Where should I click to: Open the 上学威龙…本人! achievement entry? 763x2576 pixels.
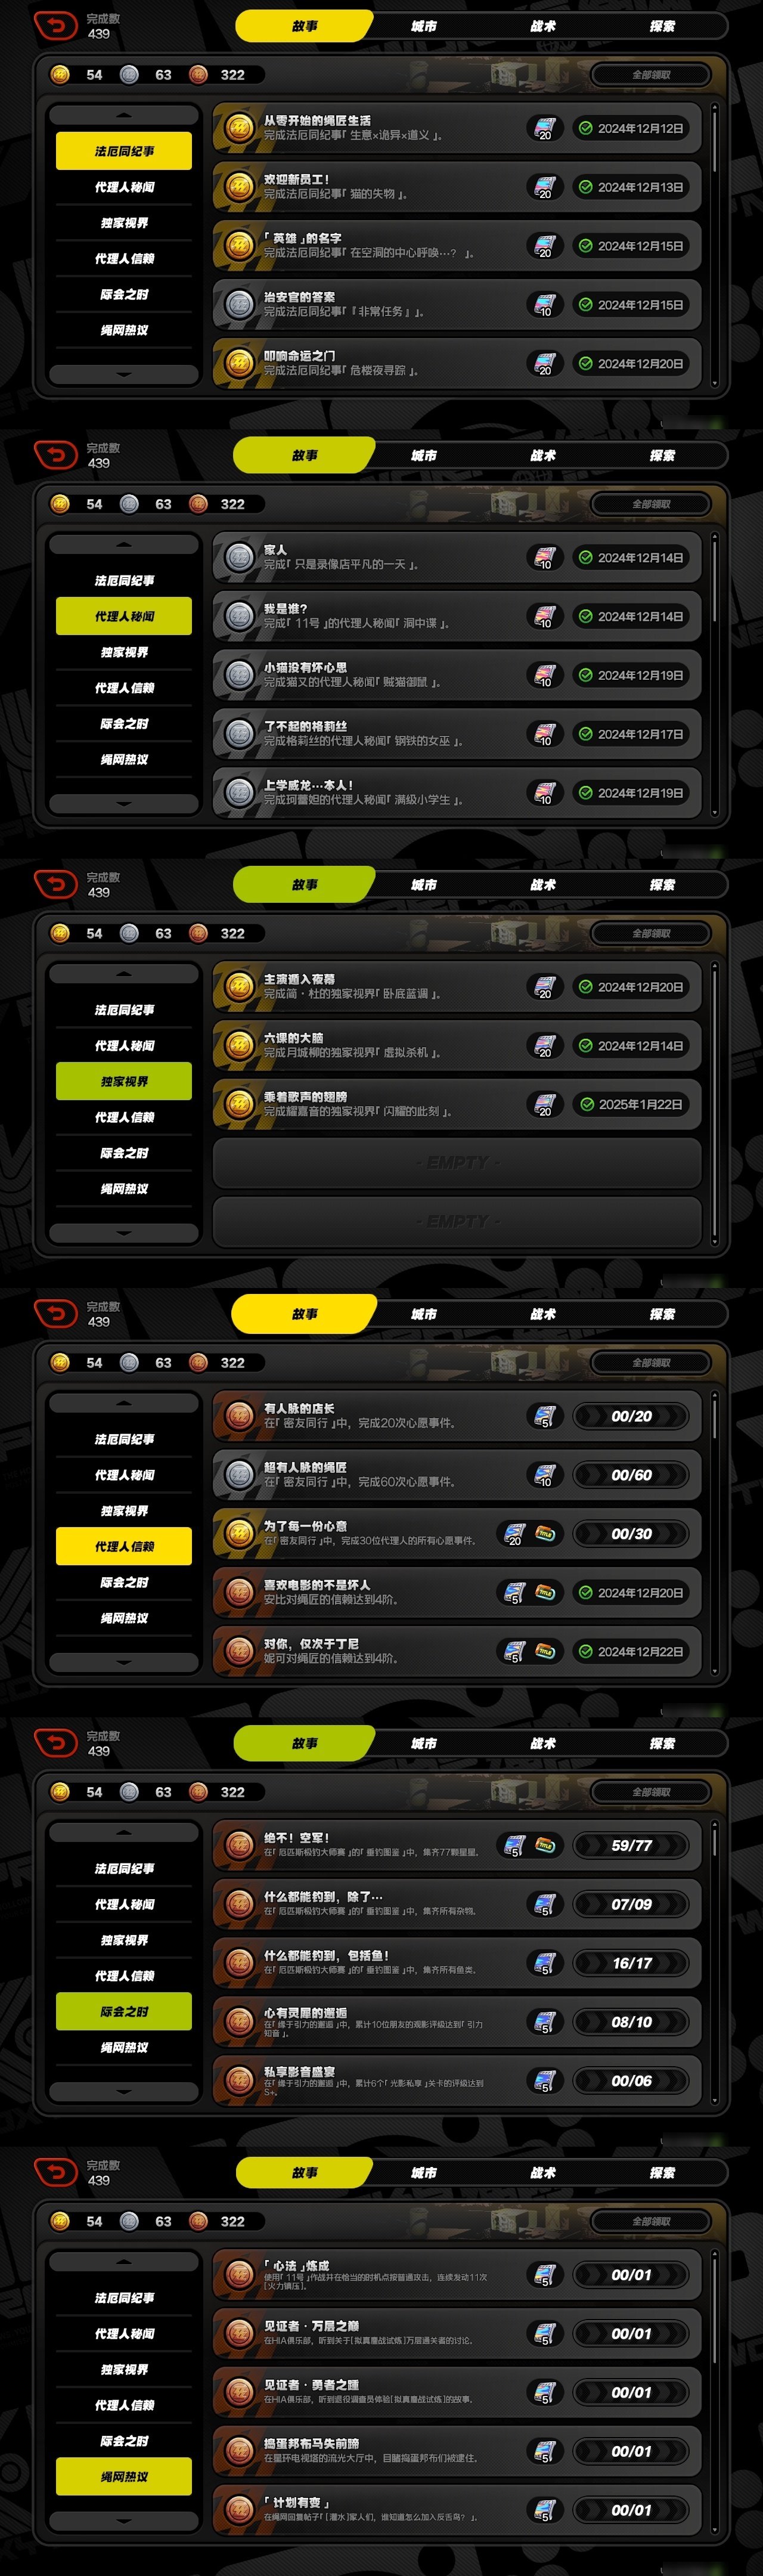(x=457, y=792)
